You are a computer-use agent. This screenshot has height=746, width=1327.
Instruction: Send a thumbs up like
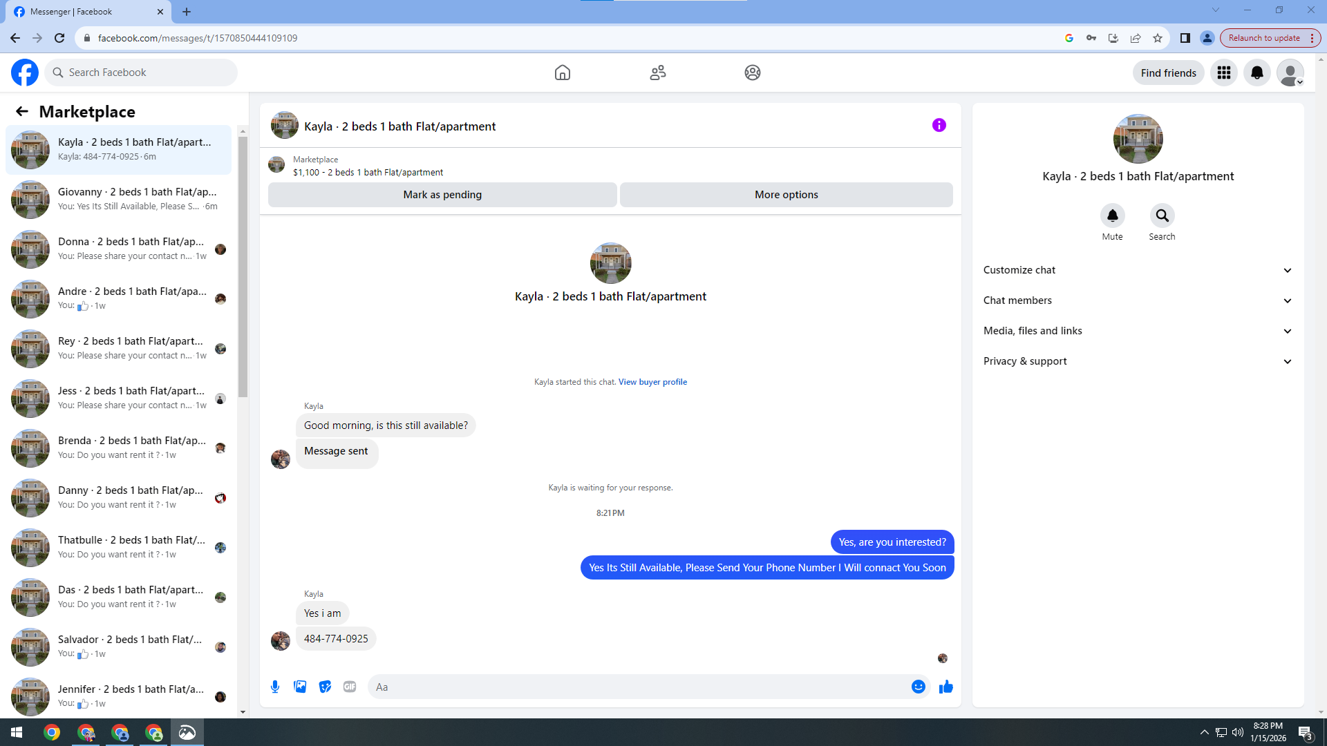[x=946, y=687]
